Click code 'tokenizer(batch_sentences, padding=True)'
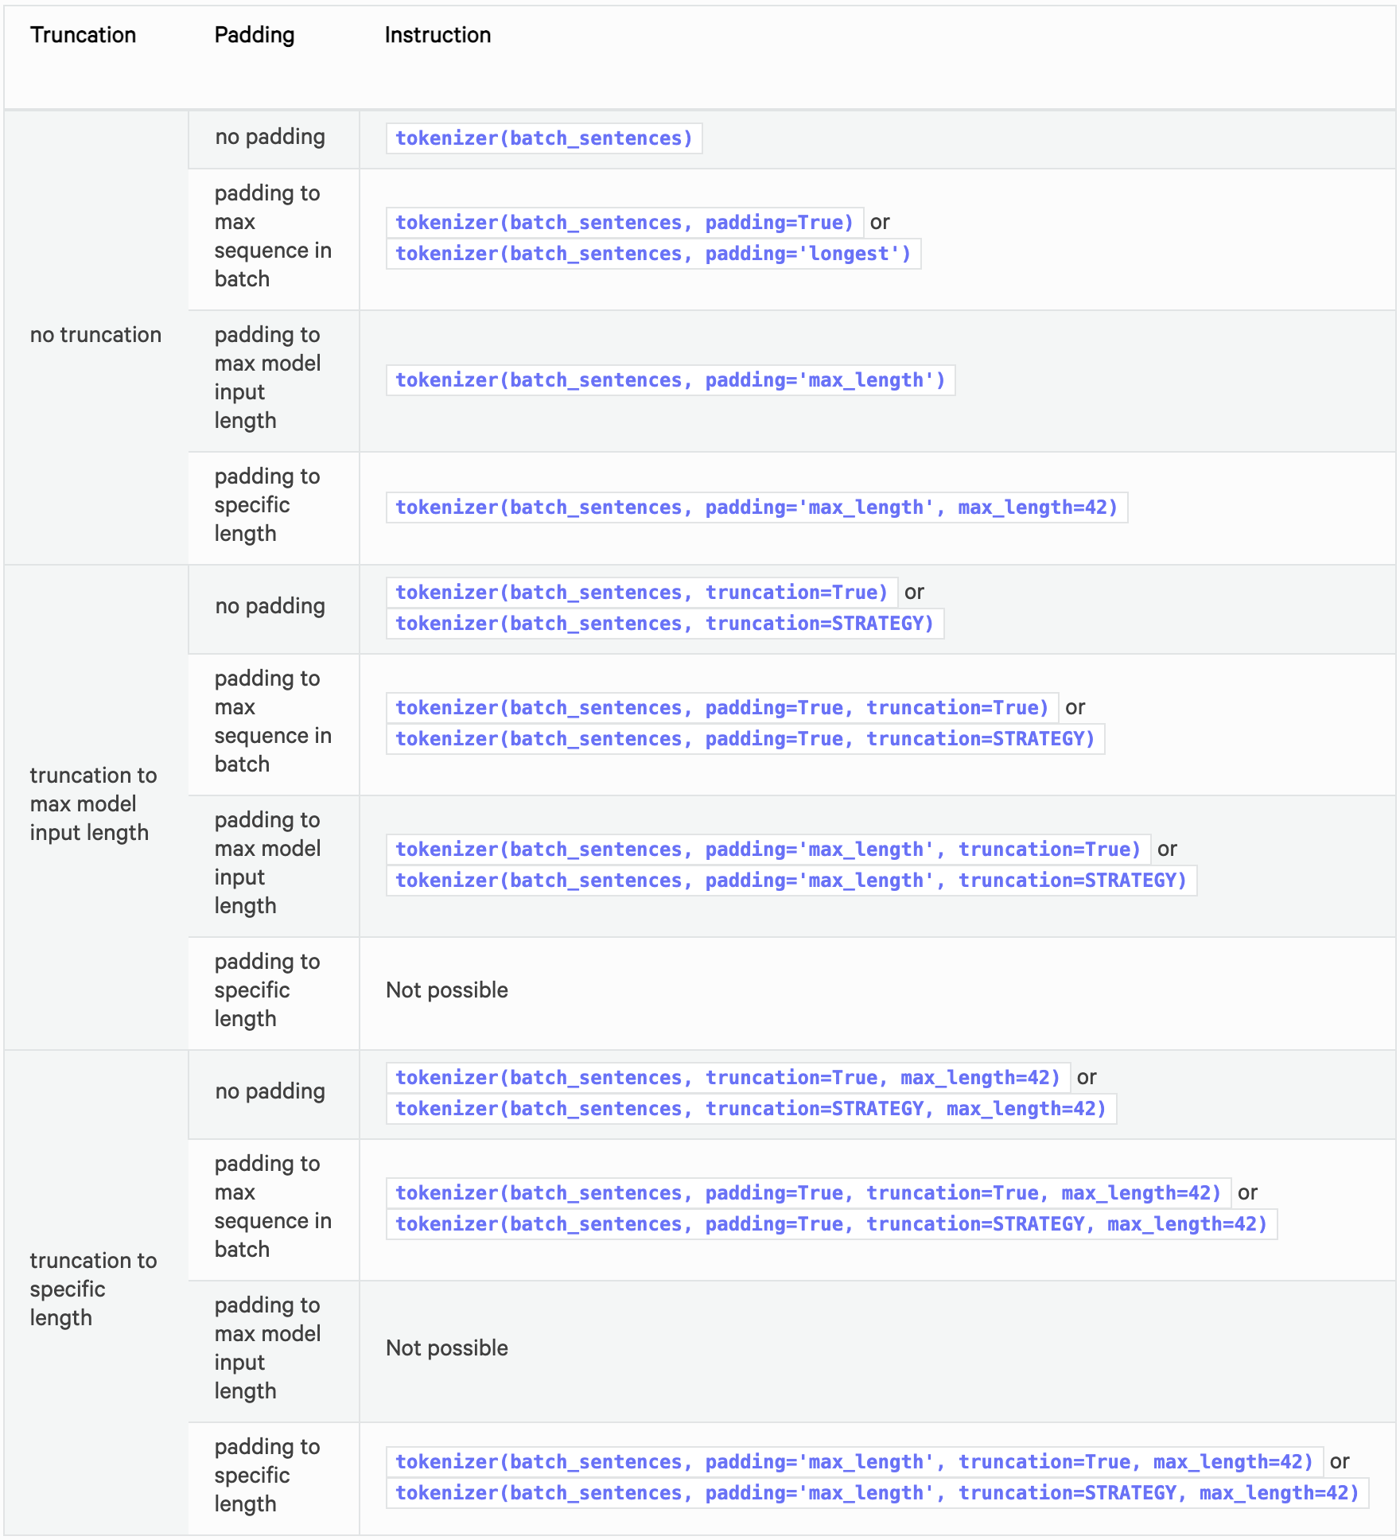The width and height of the screenshot is (1400, 1540). [624, 223]
